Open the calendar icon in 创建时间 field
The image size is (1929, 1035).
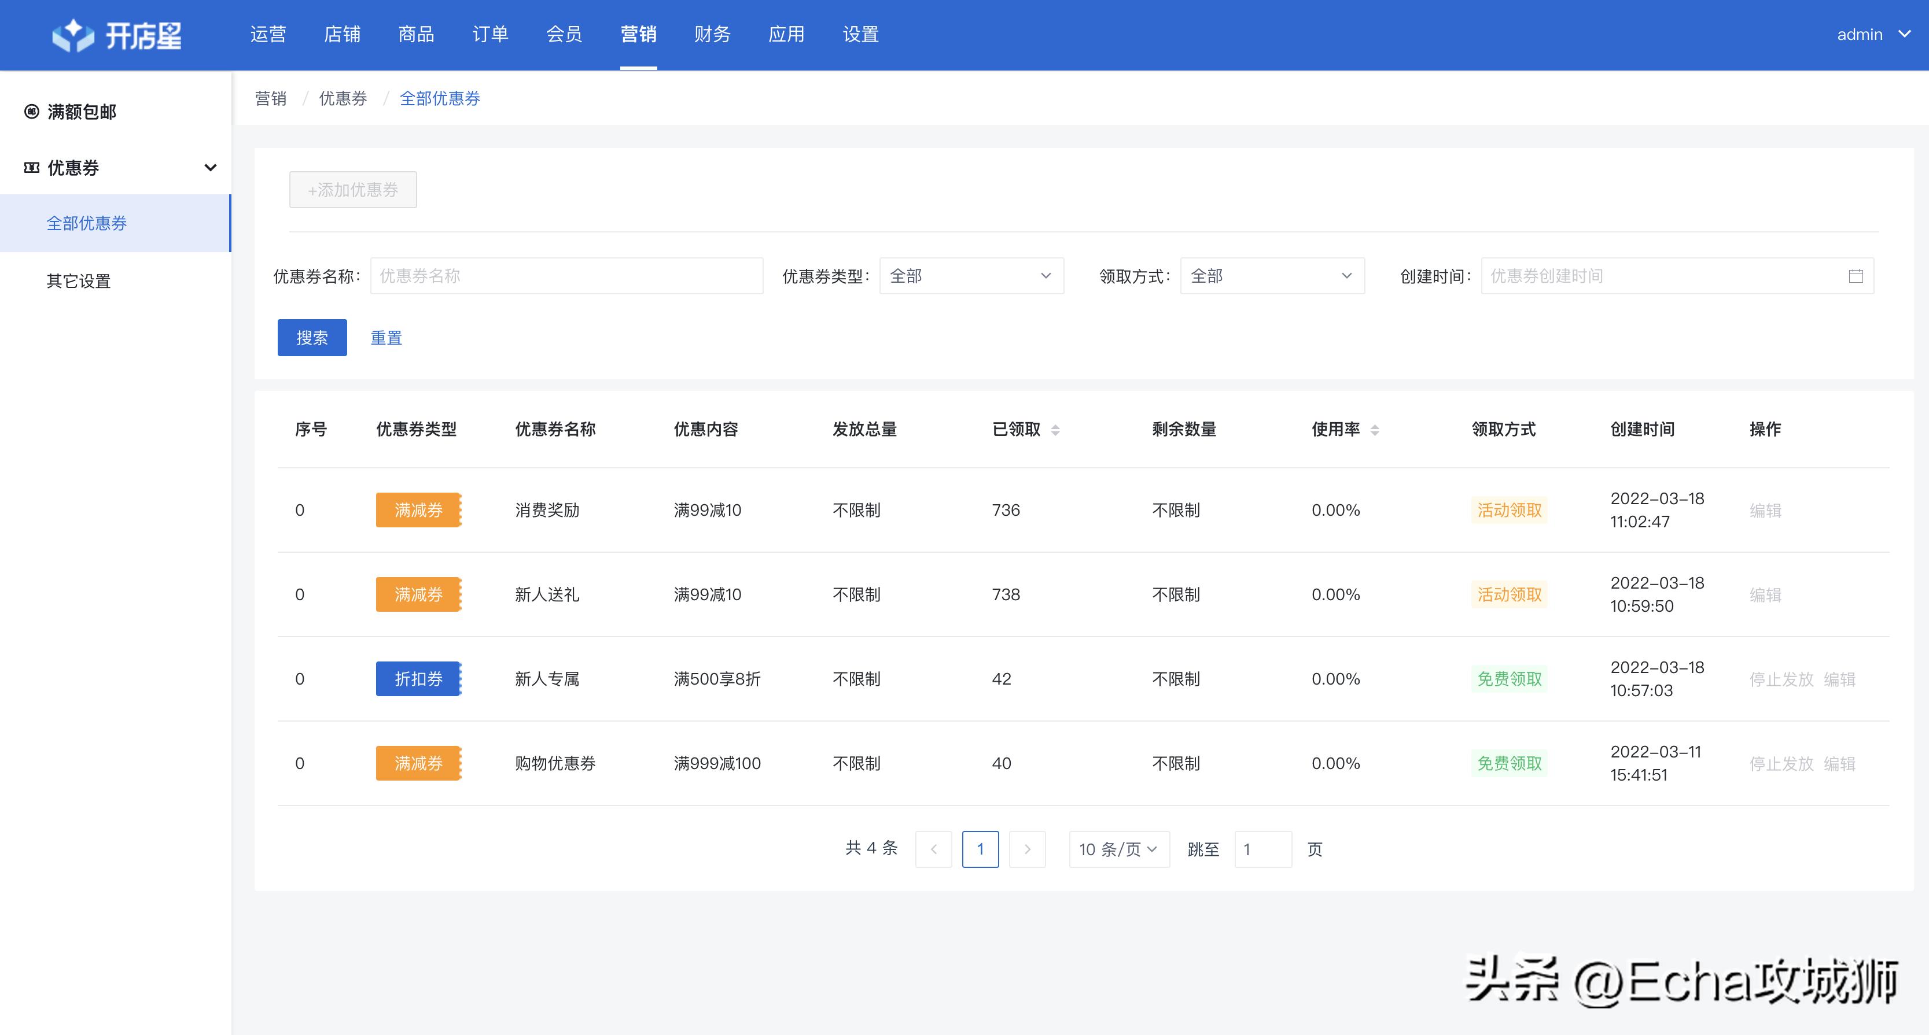coord(1856,275)
